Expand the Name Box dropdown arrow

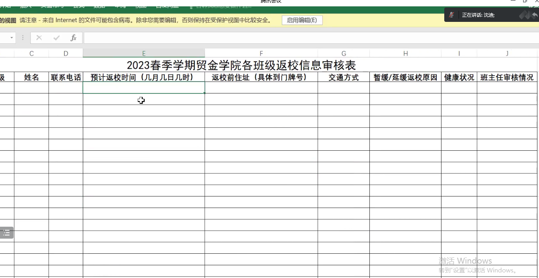12,38
